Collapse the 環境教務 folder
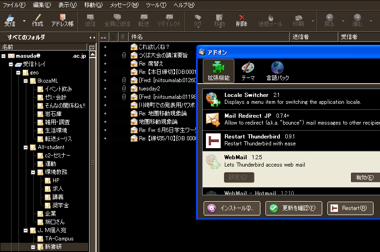 (x=33, y=172)
